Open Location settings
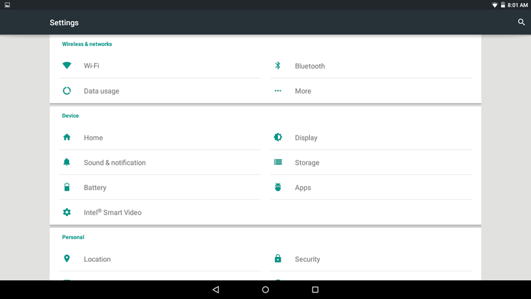 [160, 259]
